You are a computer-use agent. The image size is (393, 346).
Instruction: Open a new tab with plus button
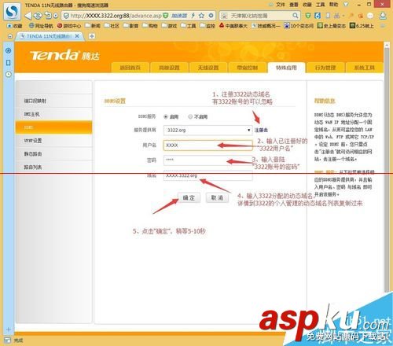92,36
